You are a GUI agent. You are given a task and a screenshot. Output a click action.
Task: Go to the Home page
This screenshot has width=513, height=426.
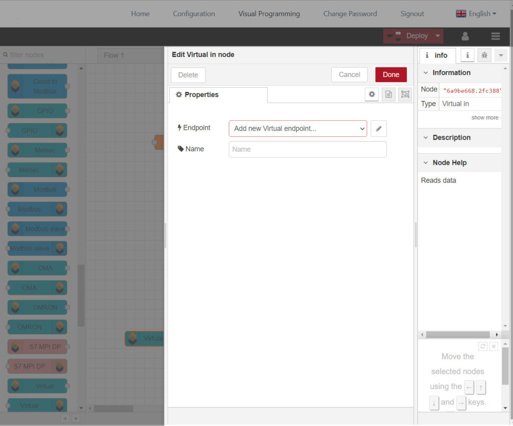(140, 14)
